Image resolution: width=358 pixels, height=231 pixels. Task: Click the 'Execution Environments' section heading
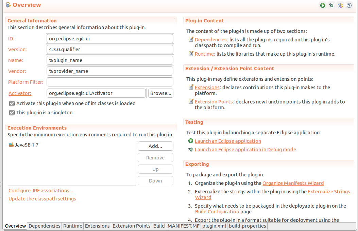(x=37, y=128)
